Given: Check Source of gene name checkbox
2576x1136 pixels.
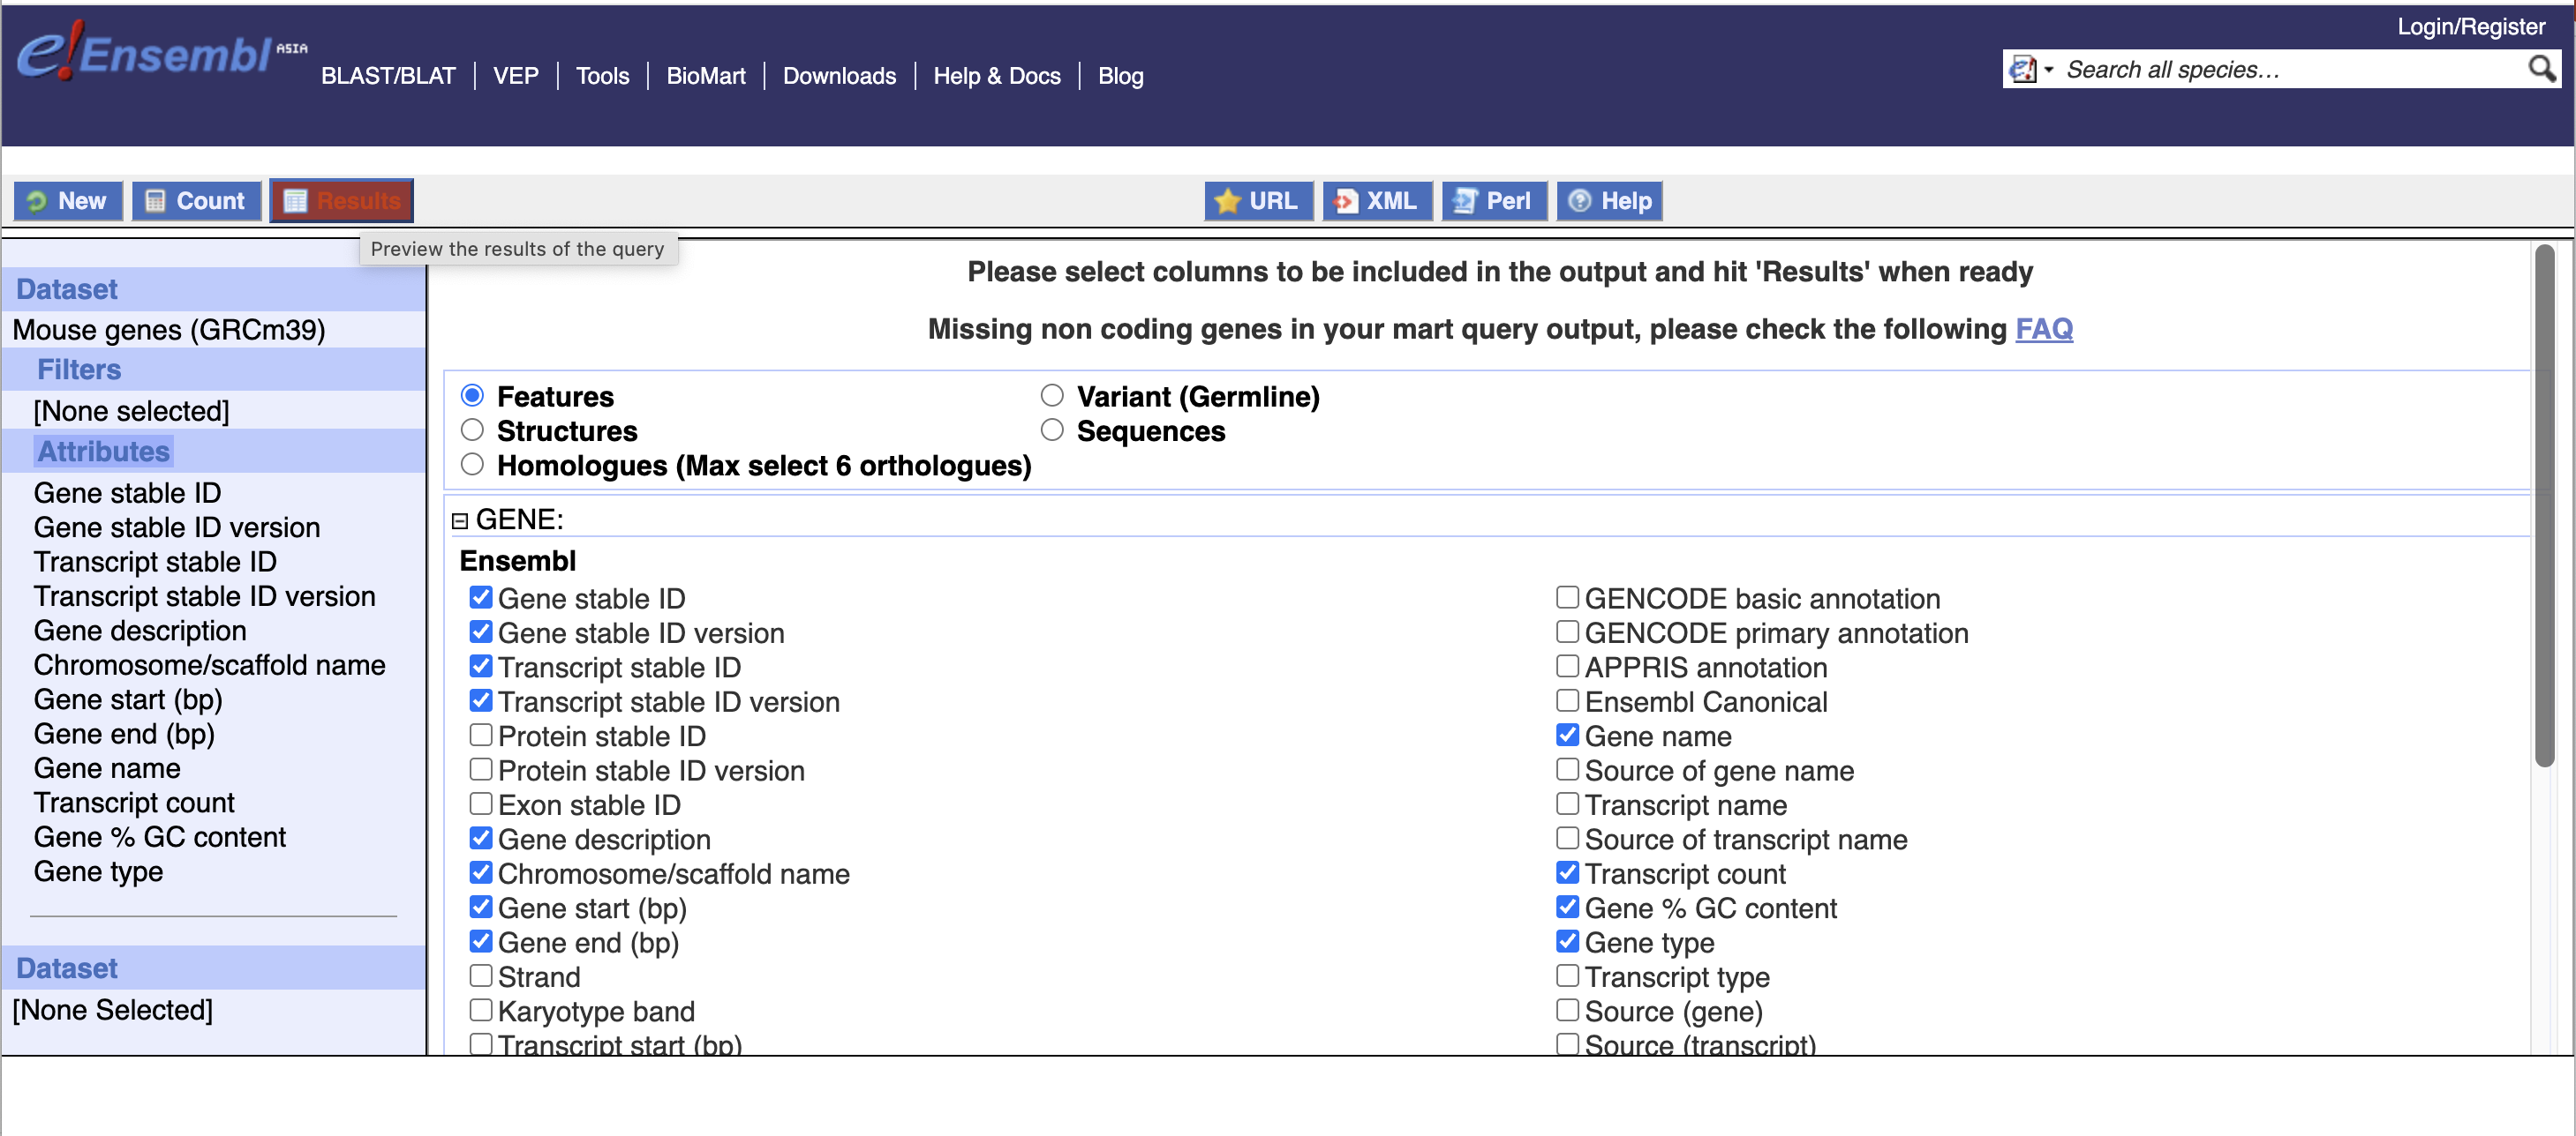Looking at the screenshot, I should coord(1567,769).
